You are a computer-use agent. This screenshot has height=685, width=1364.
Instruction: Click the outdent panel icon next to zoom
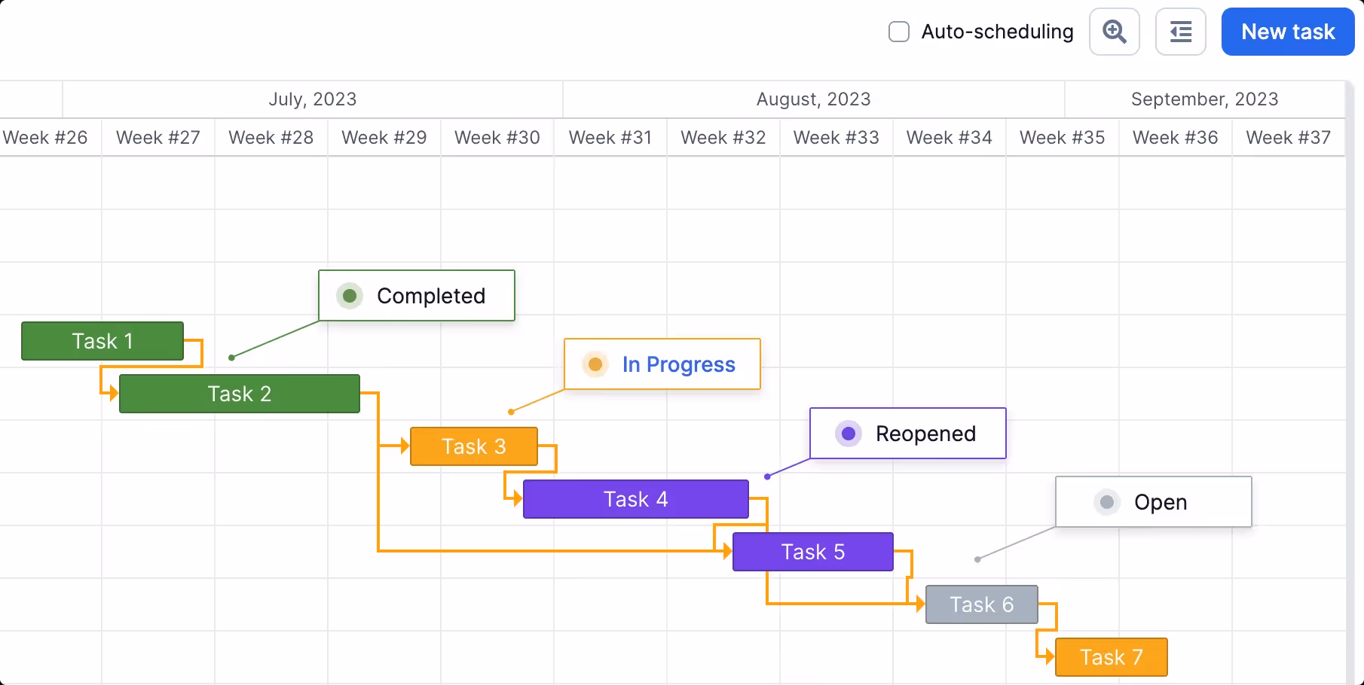click(1181, 32)
